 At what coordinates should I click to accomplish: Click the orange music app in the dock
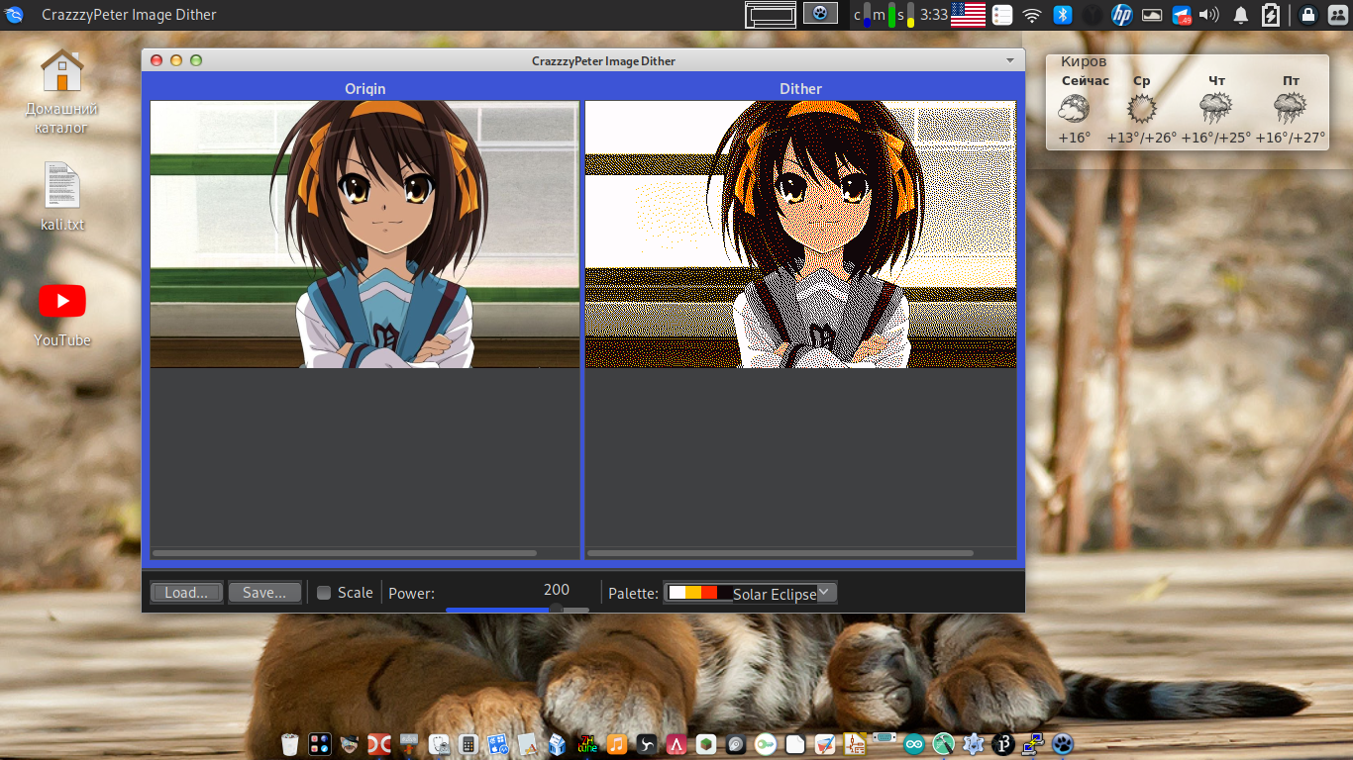pos(616,743)
